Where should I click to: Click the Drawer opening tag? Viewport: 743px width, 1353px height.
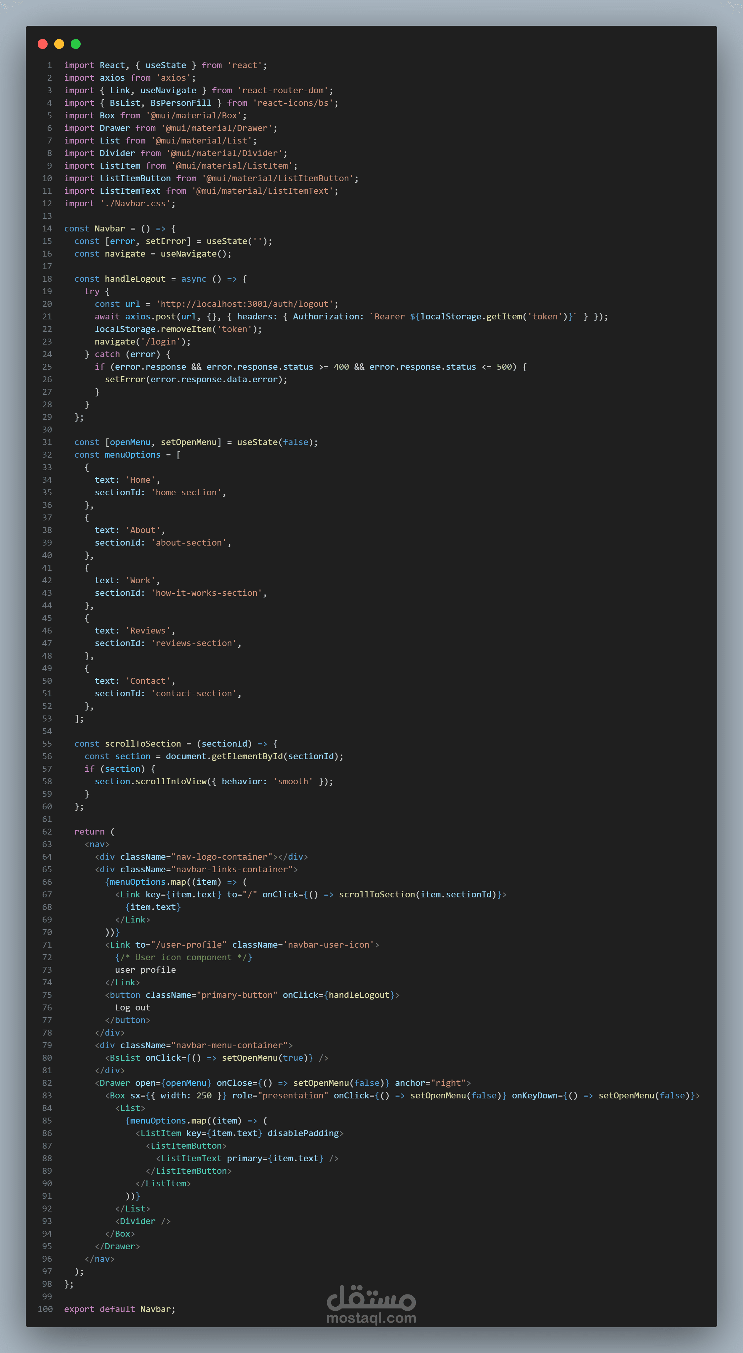114,1083
